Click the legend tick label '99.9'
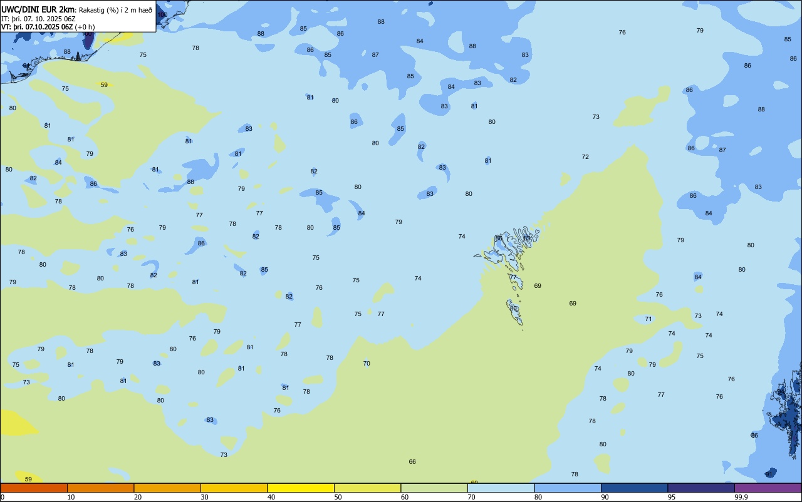Screen dimensions: 802x502 tap(741, 497)
